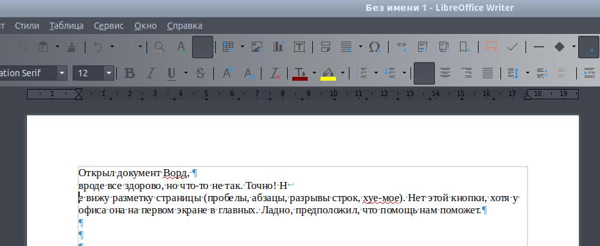This screenshot has width=600, height=246.
Task: Insert a text box
Action: point(299,47)
